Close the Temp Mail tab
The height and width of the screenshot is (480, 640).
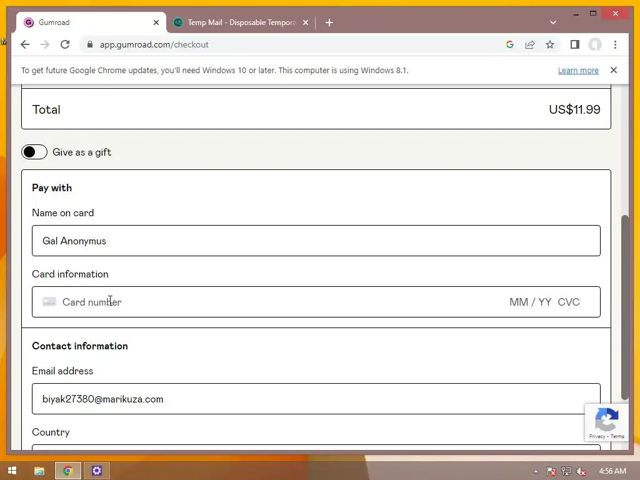tap(305, 22)
